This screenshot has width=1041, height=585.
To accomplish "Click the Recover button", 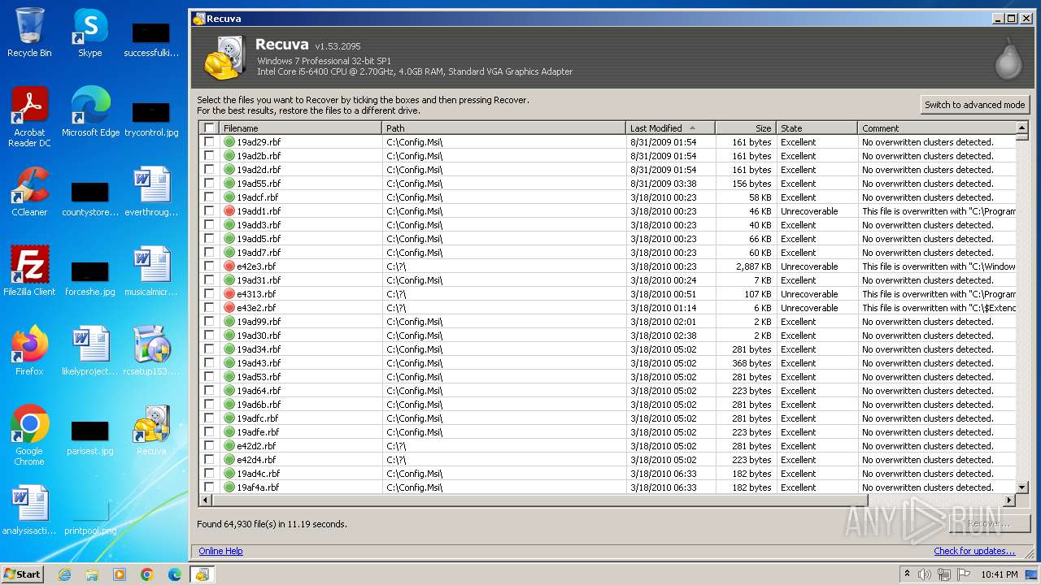I will (989, 524).
